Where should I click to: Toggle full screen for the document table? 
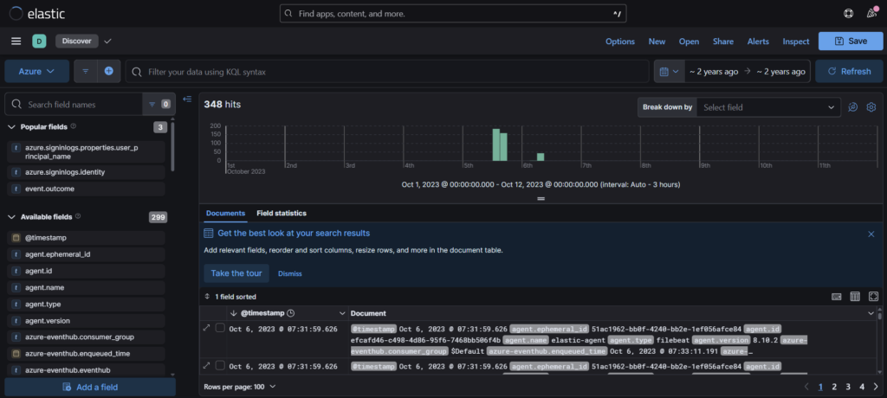click(873, 296)
